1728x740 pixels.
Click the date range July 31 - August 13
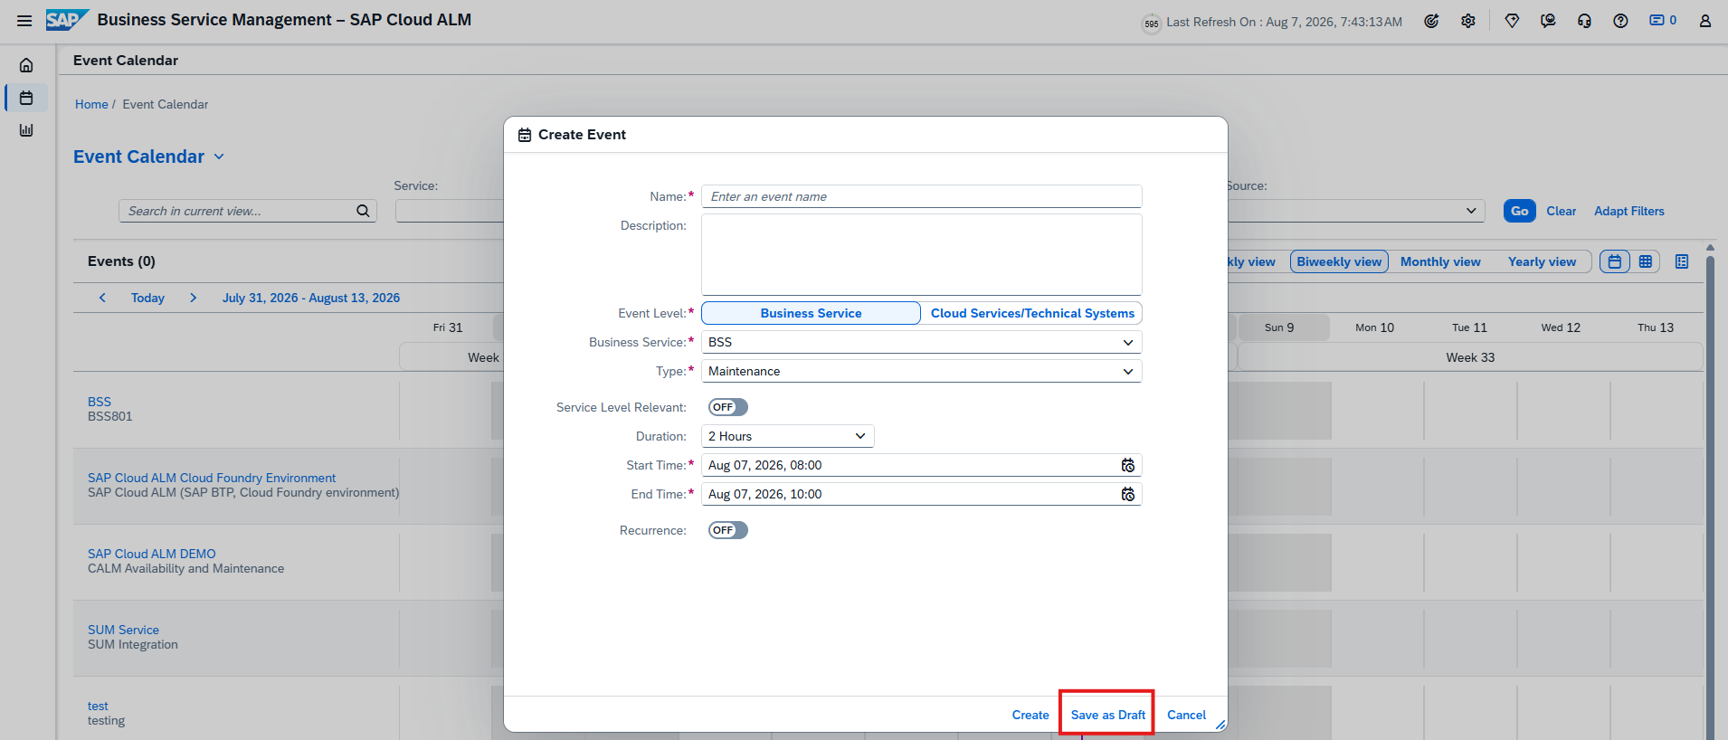point(311,298)
